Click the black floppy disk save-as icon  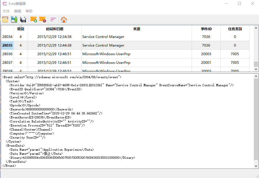click(x=23, y=20)
